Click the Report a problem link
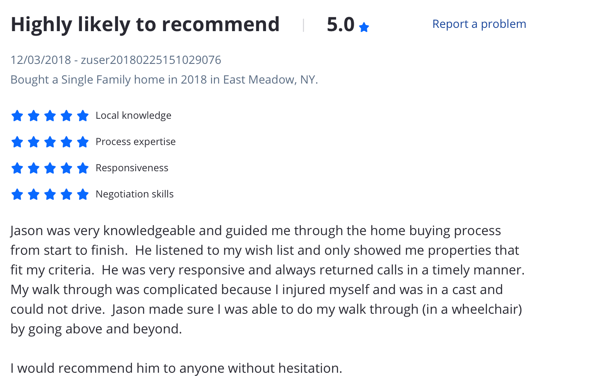The image size is (596, 376). click(x=479, y=24)
